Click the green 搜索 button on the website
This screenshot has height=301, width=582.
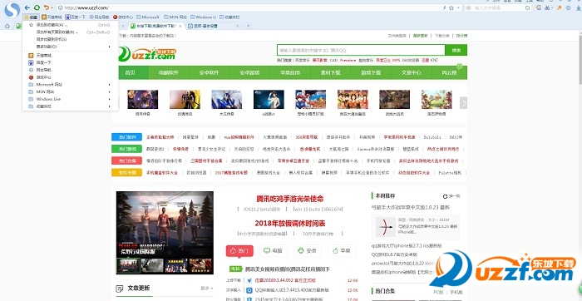coord(456,50)
